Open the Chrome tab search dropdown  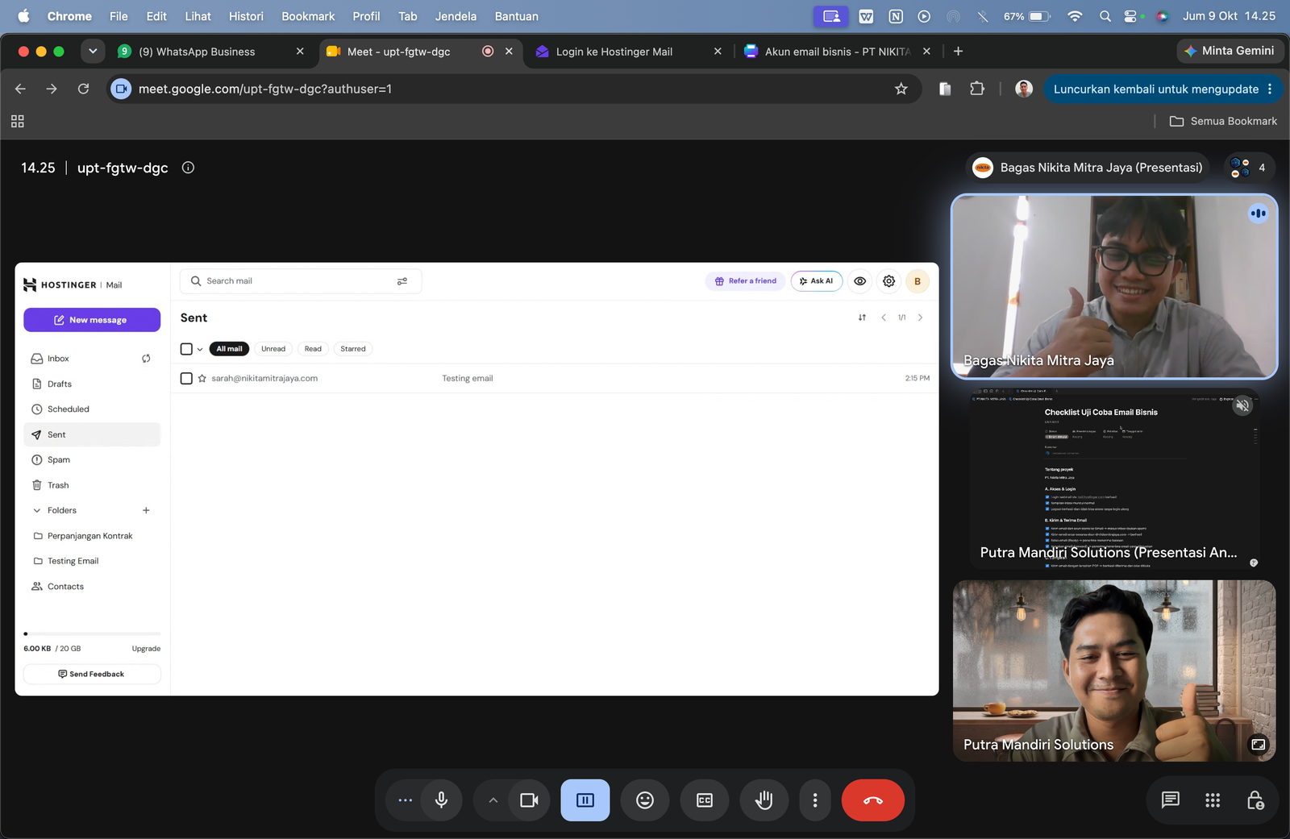pyautogui.click(x=93, y=51)
